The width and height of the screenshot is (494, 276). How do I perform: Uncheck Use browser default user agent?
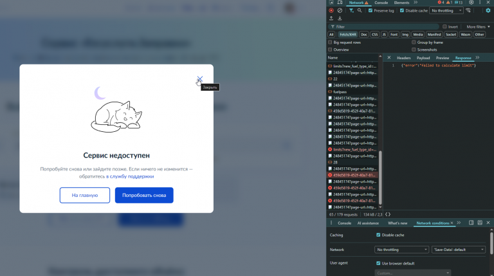[378, 263]
